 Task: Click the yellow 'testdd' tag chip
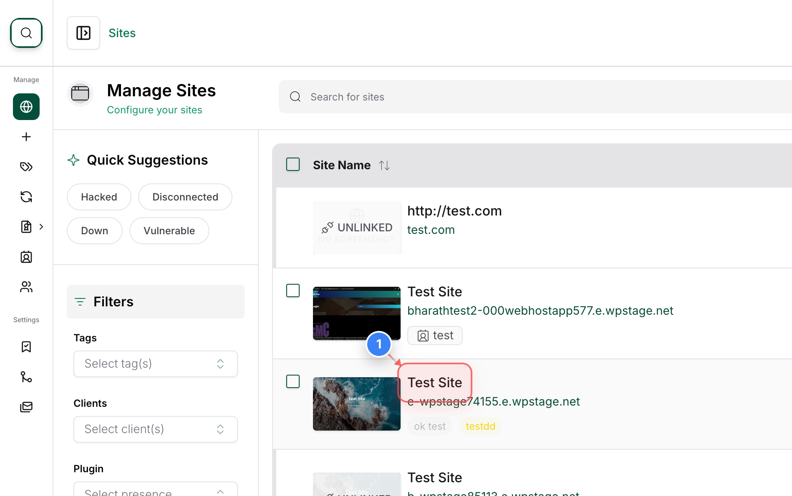tap(481, 426)
